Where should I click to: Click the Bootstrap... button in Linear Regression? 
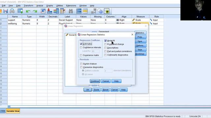[x=140, y=54]
